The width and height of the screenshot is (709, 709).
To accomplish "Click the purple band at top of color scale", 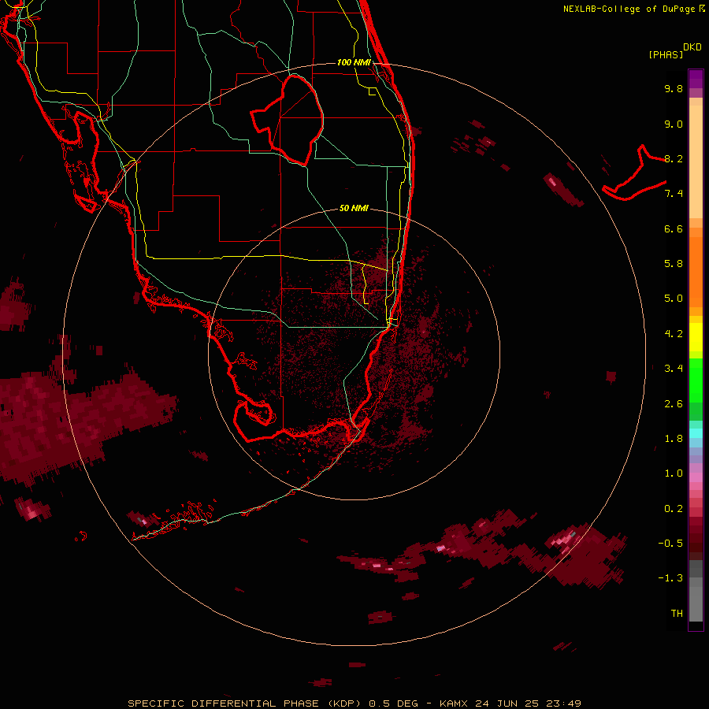I will point(696,79).
